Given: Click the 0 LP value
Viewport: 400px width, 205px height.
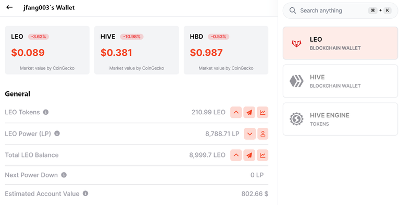Looking at the screenshot, I should point(257,175).
